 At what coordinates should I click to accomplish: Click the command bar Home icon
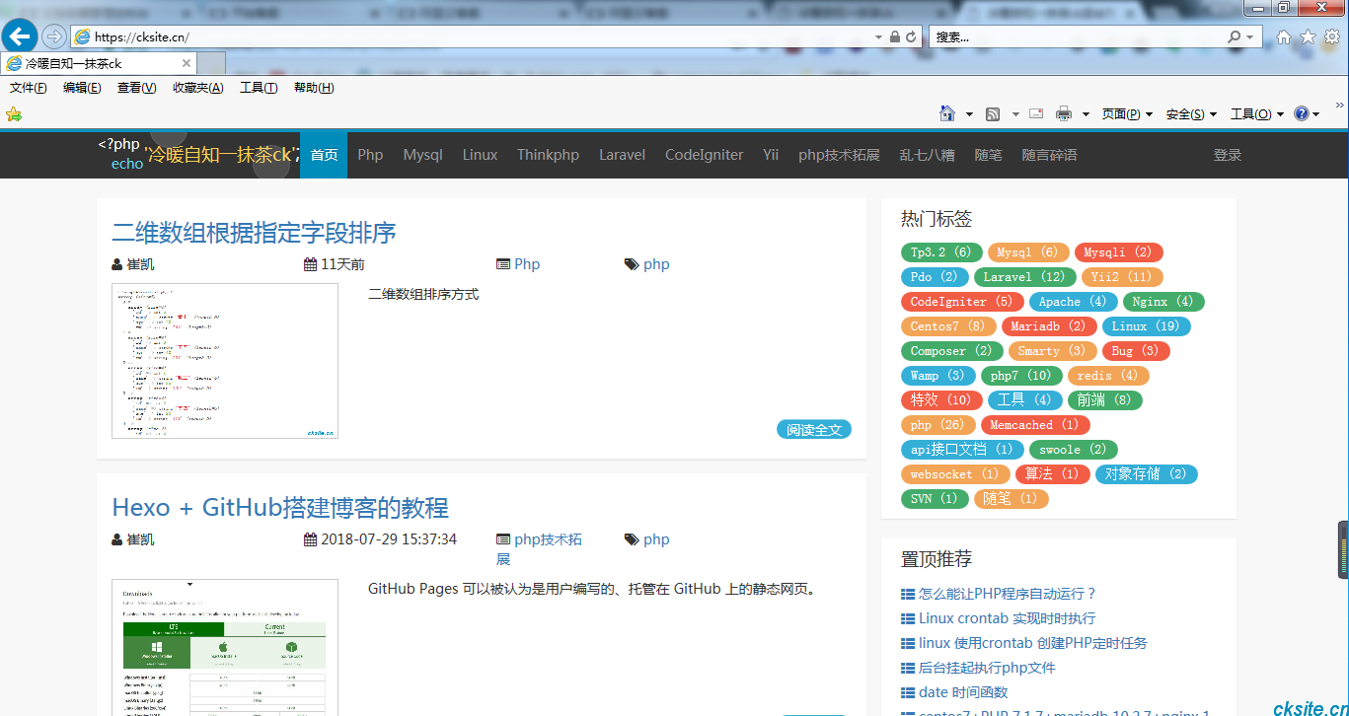click(x=947, y=113)
